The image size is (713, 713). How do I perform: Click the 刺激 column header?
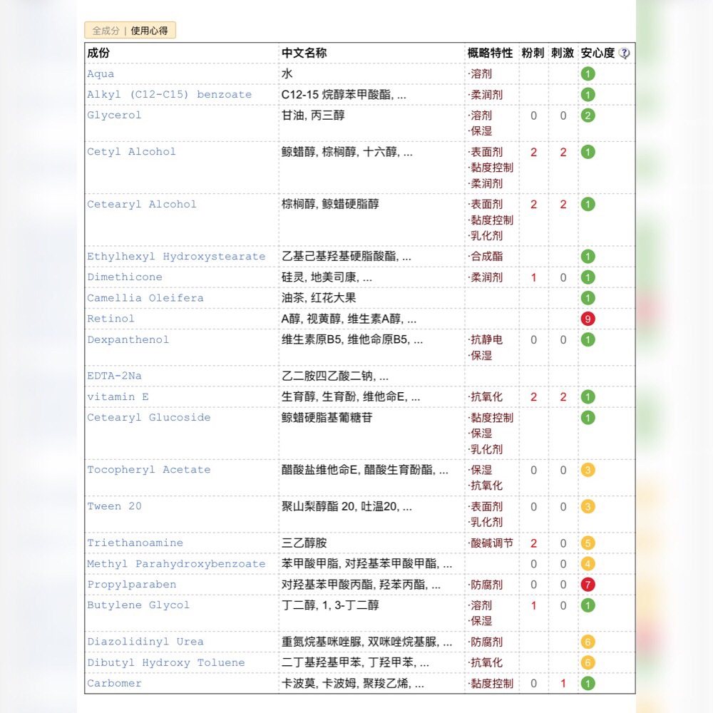(563, 53)
